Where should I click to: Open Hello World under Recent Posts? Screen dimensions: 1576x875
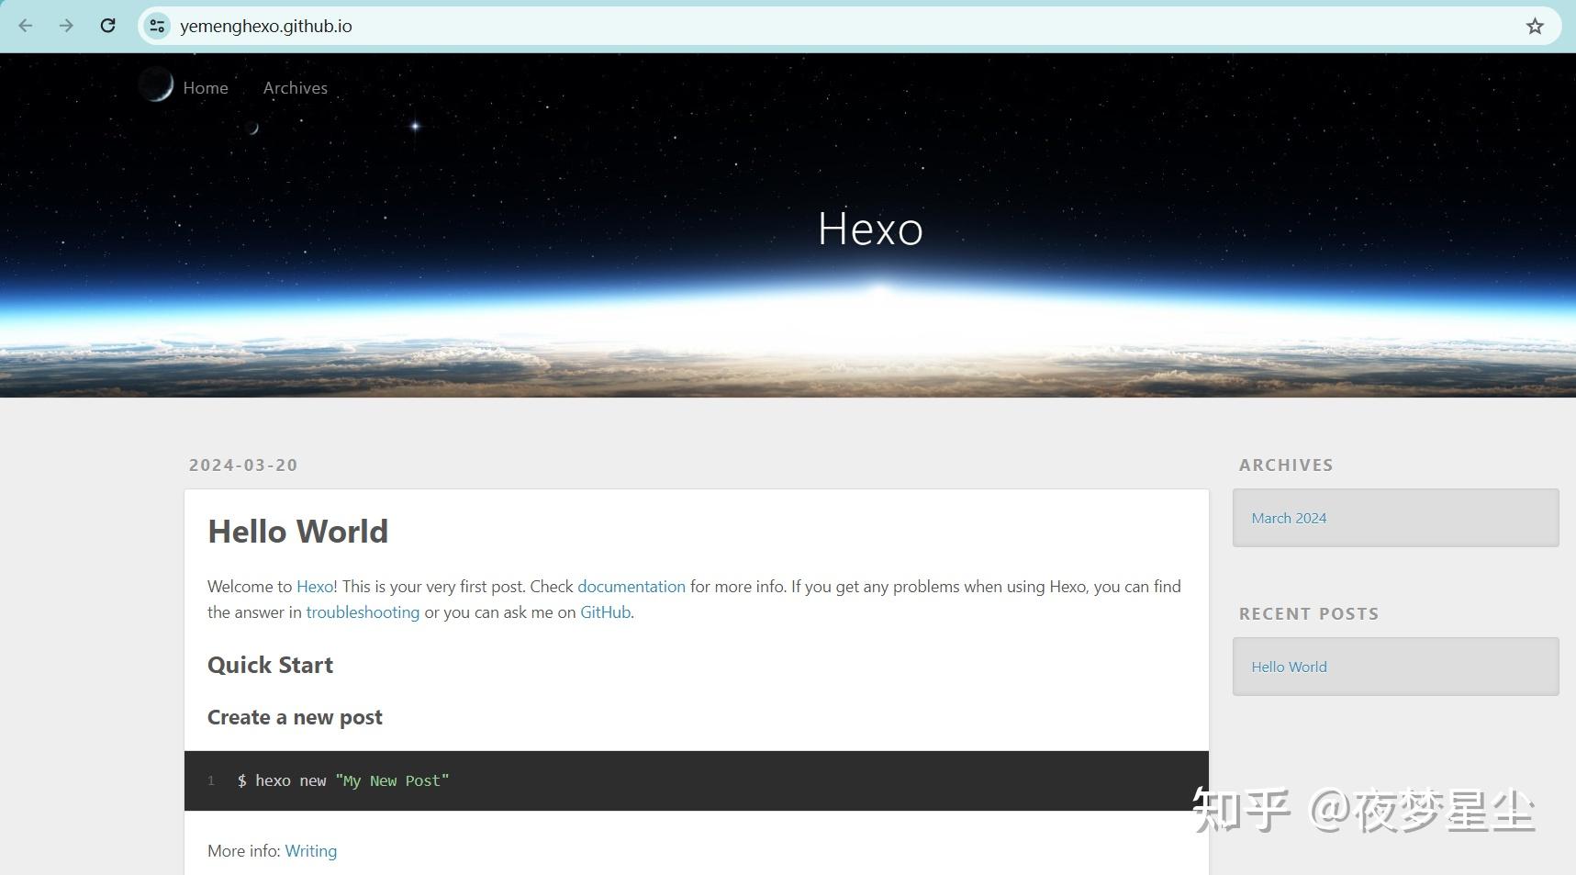[x=1288, y=666]
